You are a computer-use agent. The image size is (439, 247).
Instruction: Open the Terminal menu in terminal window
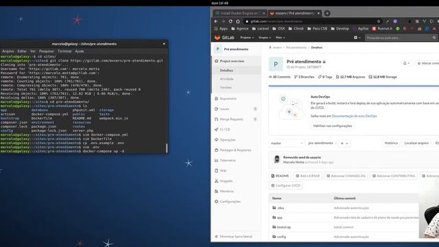[x=64, y=51]
